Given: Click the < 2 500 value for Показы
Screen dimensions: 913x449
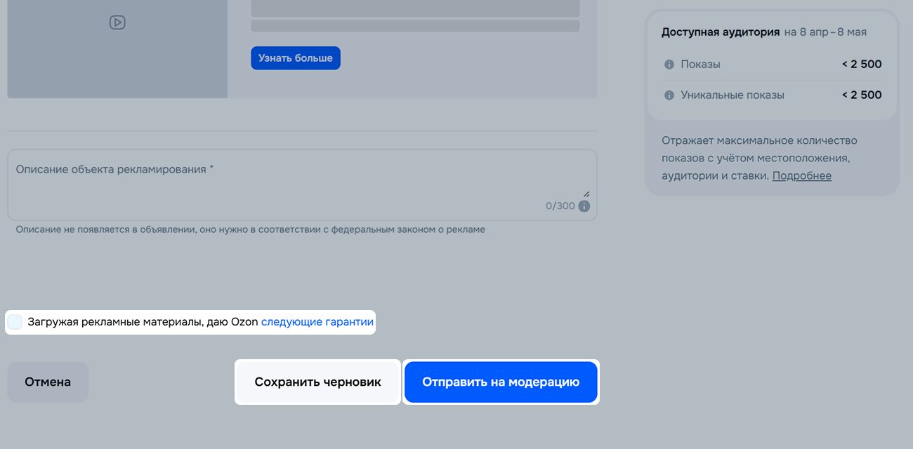Looking at the screenshot, I should (861, 65).
